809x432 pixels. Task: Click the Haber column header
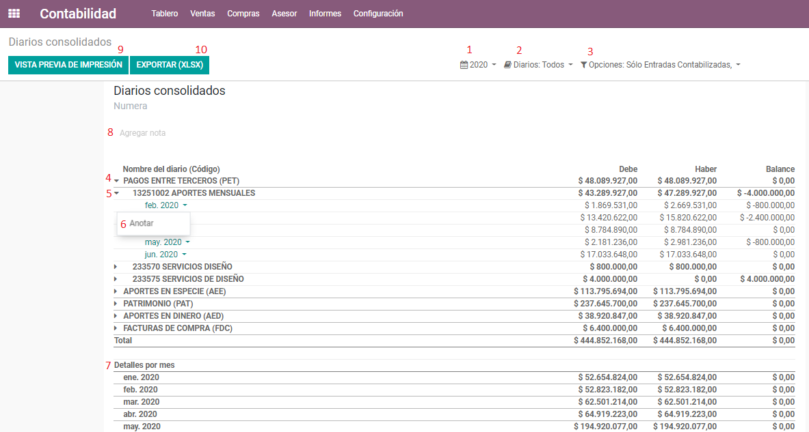point(705,169)
